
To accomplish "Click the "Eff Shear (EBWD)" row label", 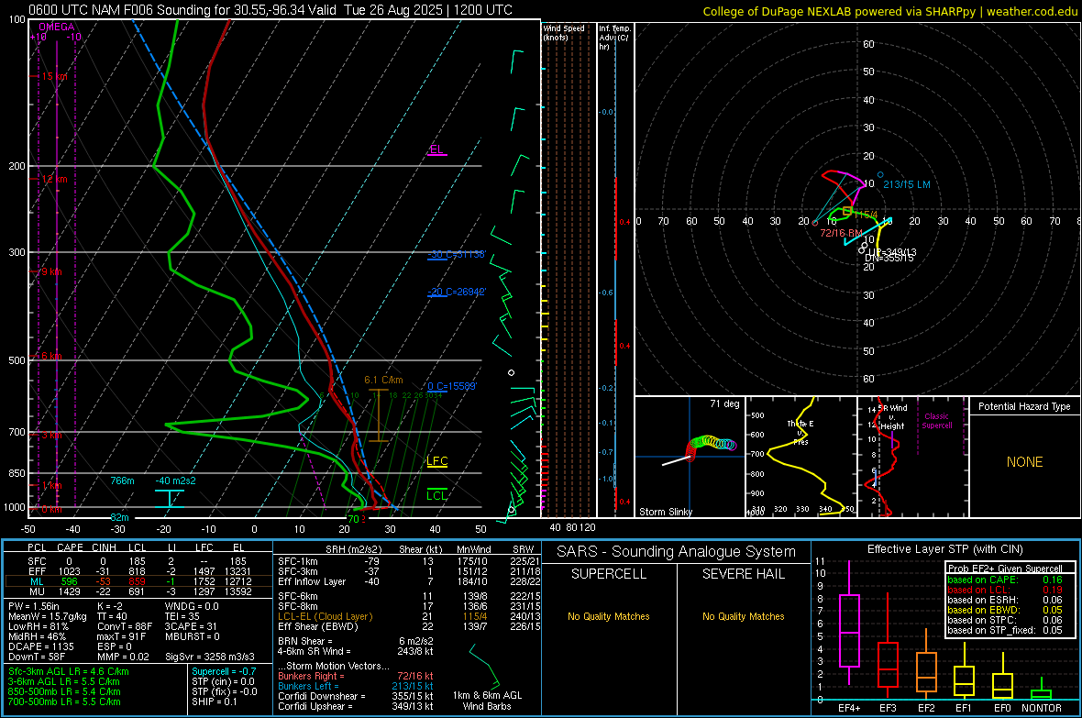I will (318, 627).
